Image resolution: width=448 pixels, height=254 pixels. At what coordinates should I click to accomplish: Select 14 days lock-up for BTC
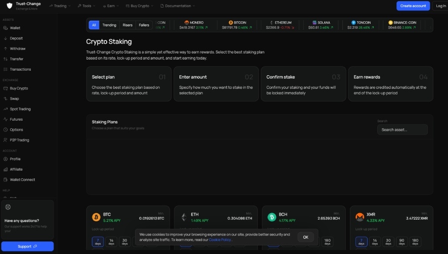(111, 242)
